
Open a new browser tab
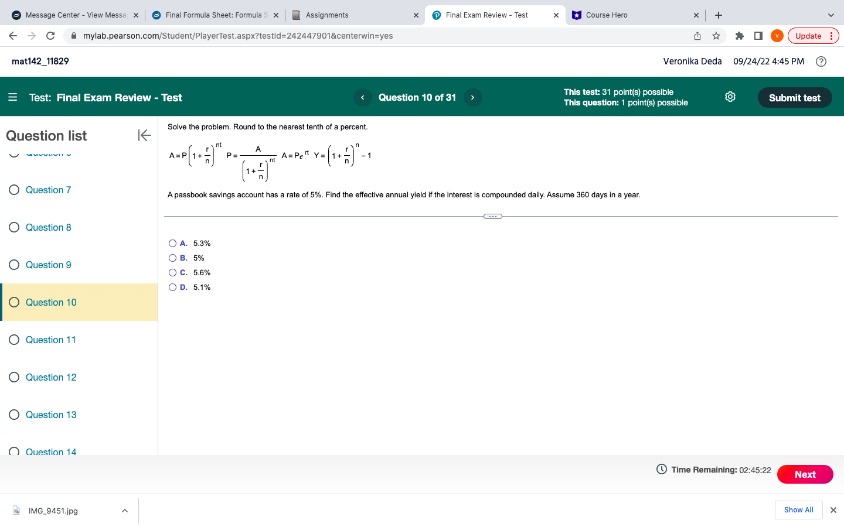719,15
